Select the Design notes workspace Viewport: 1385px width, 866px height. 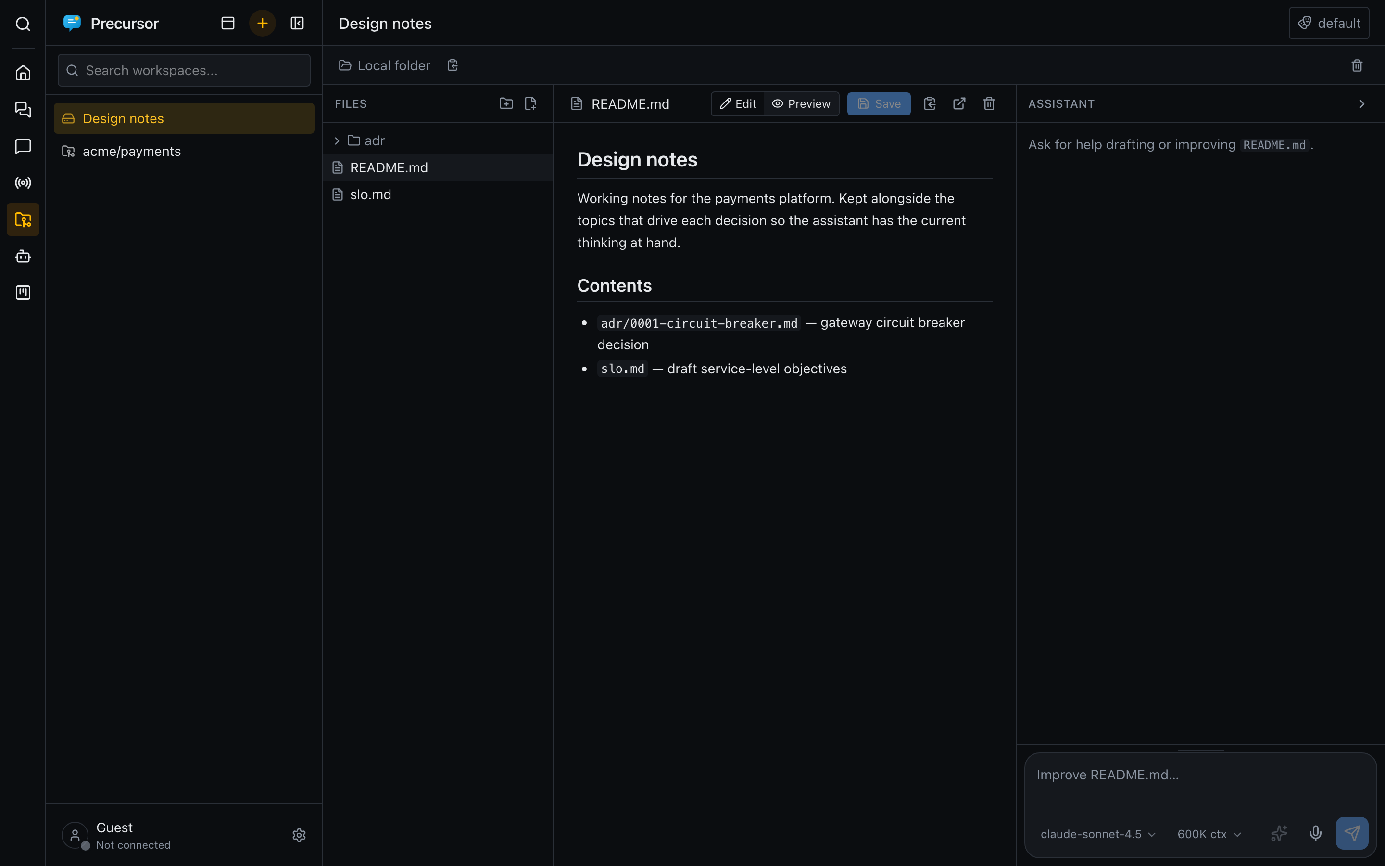(x=184, y=118)
